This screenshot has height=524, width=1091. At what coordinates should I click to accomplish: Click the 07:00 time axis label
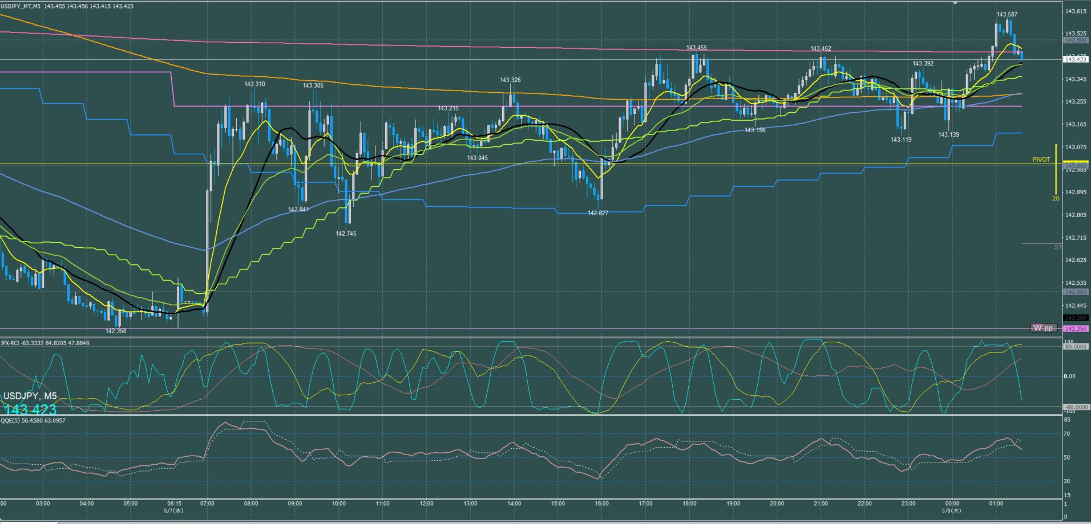207,503
